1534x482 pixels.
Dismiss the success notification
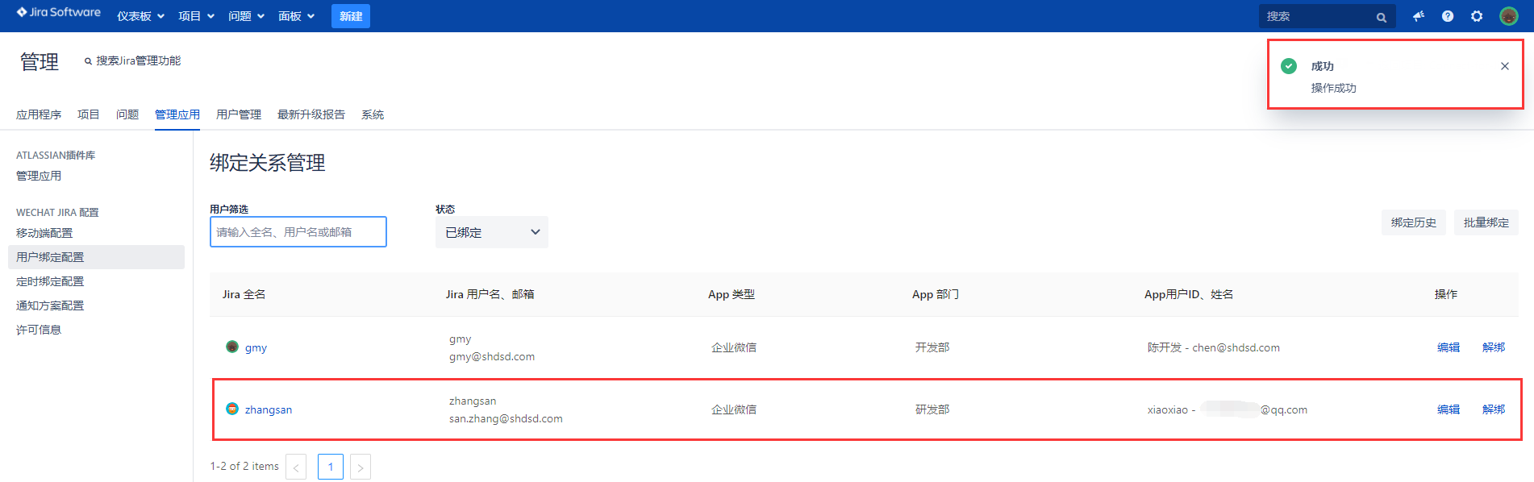pyautogui.click(x=1504, y=66)
